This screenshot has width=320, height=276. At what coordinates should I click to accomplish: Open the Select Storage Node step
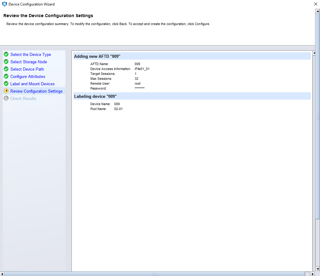(29, 62)
